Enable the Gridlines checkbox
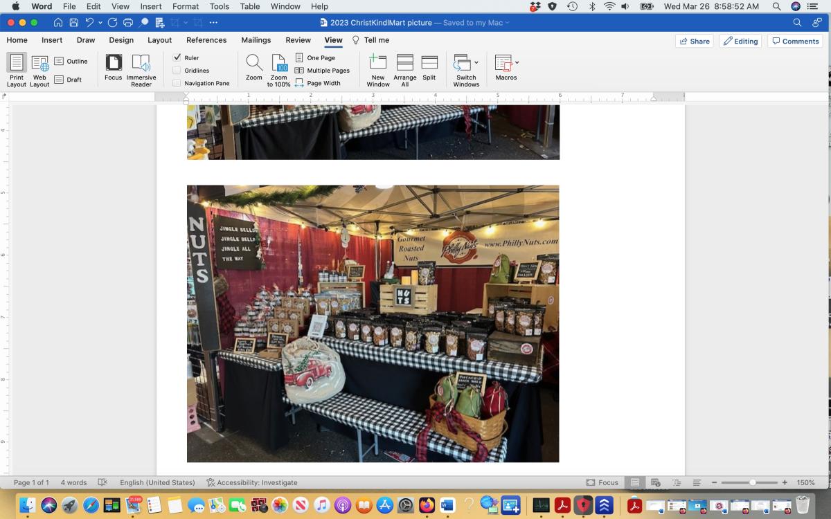Viewport: 831px width, 519px height. [177, 71]
